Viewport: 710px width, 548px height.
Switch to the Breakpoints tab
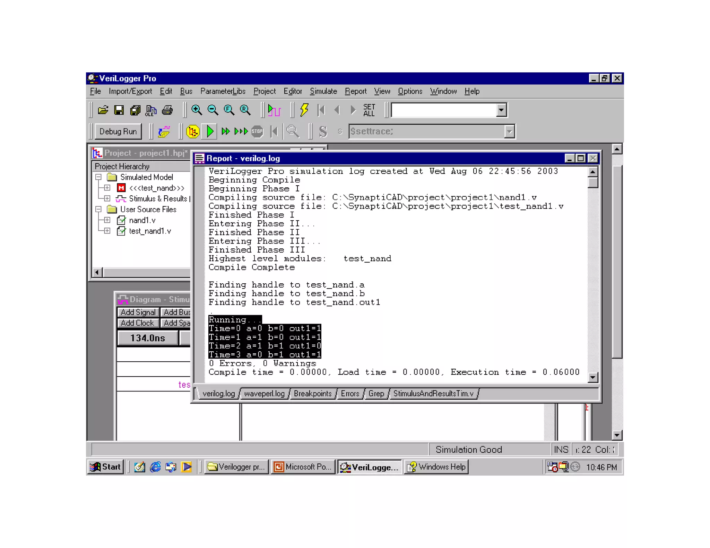[312, 394]
